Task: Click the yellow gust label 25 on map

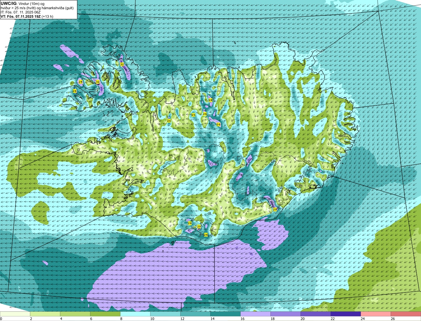Action: point(193,115)
